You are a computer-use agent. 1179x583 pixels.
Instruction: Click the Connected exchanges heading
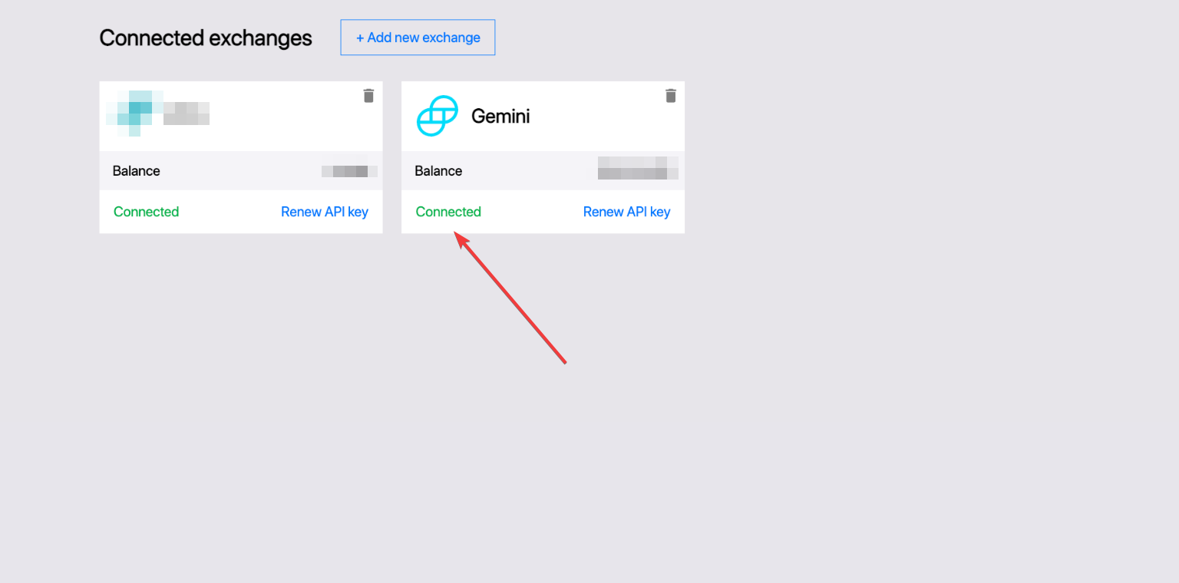206,38
